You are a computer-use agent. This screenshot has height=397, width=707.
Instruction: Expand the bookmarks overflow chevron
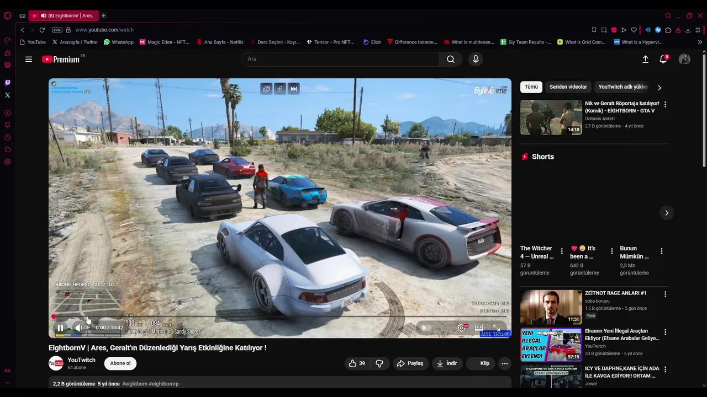pyautogui.click(x=700, y=42)
